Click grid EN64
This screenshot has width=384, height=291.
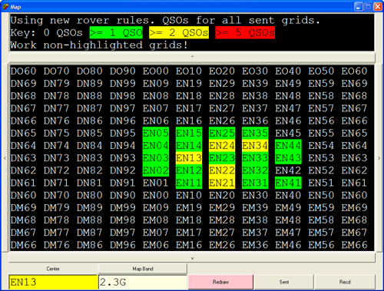[354, 146]
